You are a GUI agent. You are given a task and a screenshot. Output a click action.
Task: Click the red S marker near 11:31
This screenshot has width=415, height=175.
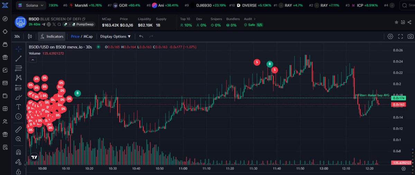click(257, 62)
